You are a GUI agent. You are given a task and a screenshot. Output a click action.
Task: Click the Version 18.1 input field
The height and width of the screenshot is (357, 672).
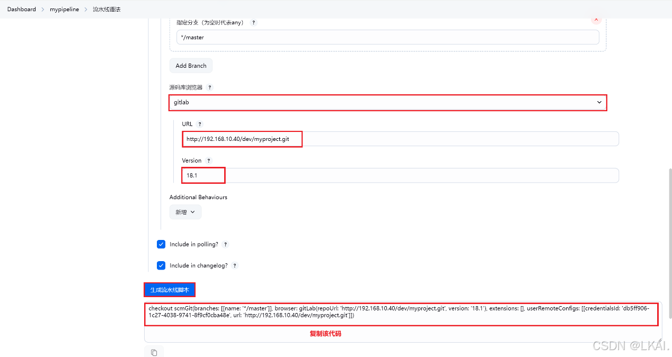(400, 175)
